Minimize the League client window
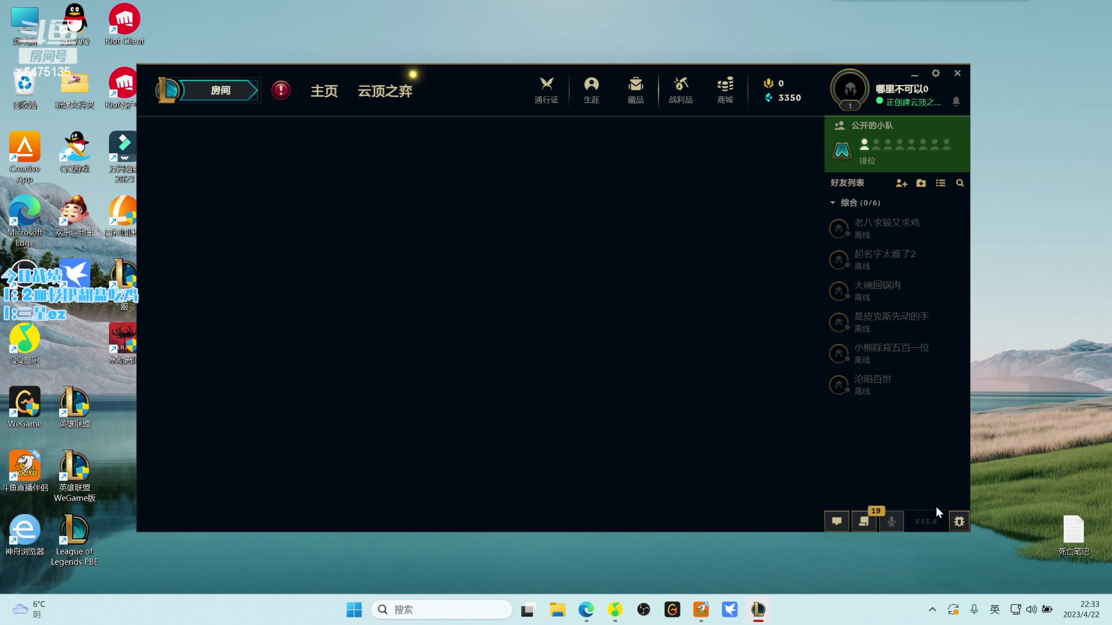This screenshot has width=1112, height=625. 915,74
